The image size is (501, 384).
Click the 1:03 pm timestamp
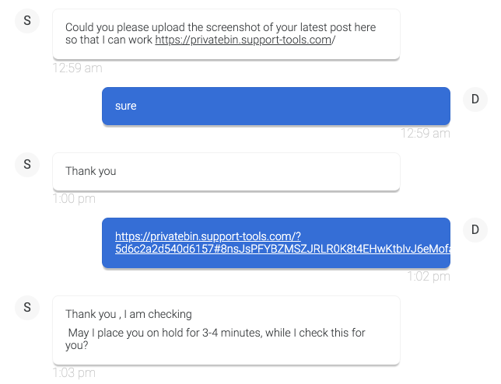coord(74,372)
